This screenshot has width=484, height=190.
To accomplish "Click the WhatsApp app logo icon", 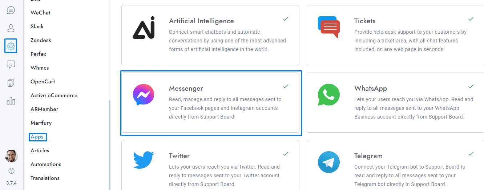I will [329, 95].
